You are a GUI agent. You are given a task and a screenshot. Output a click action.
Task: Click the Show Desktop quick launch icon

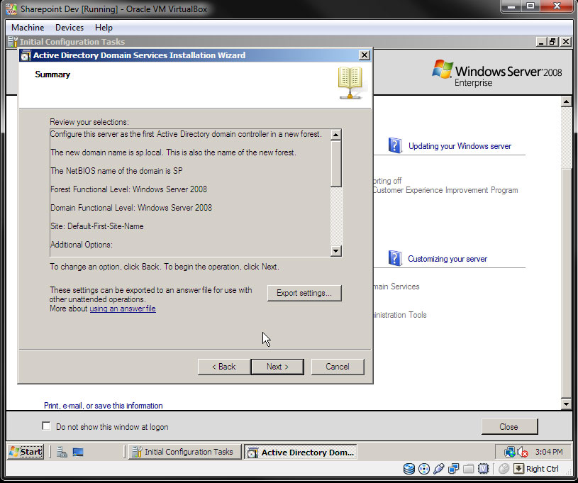(x=78, y=452)
